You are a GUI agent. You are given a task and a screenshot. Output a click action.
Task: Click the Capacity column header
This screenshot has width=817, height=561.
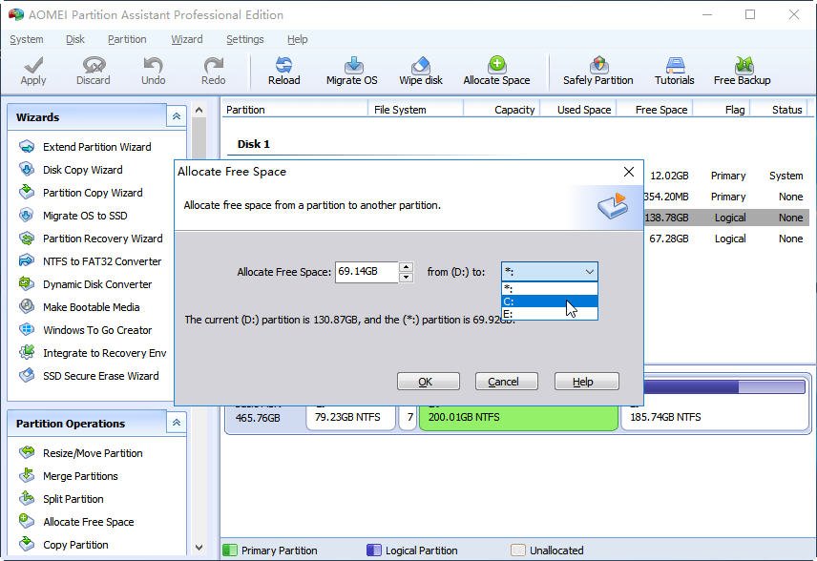(x=514, y=110)
